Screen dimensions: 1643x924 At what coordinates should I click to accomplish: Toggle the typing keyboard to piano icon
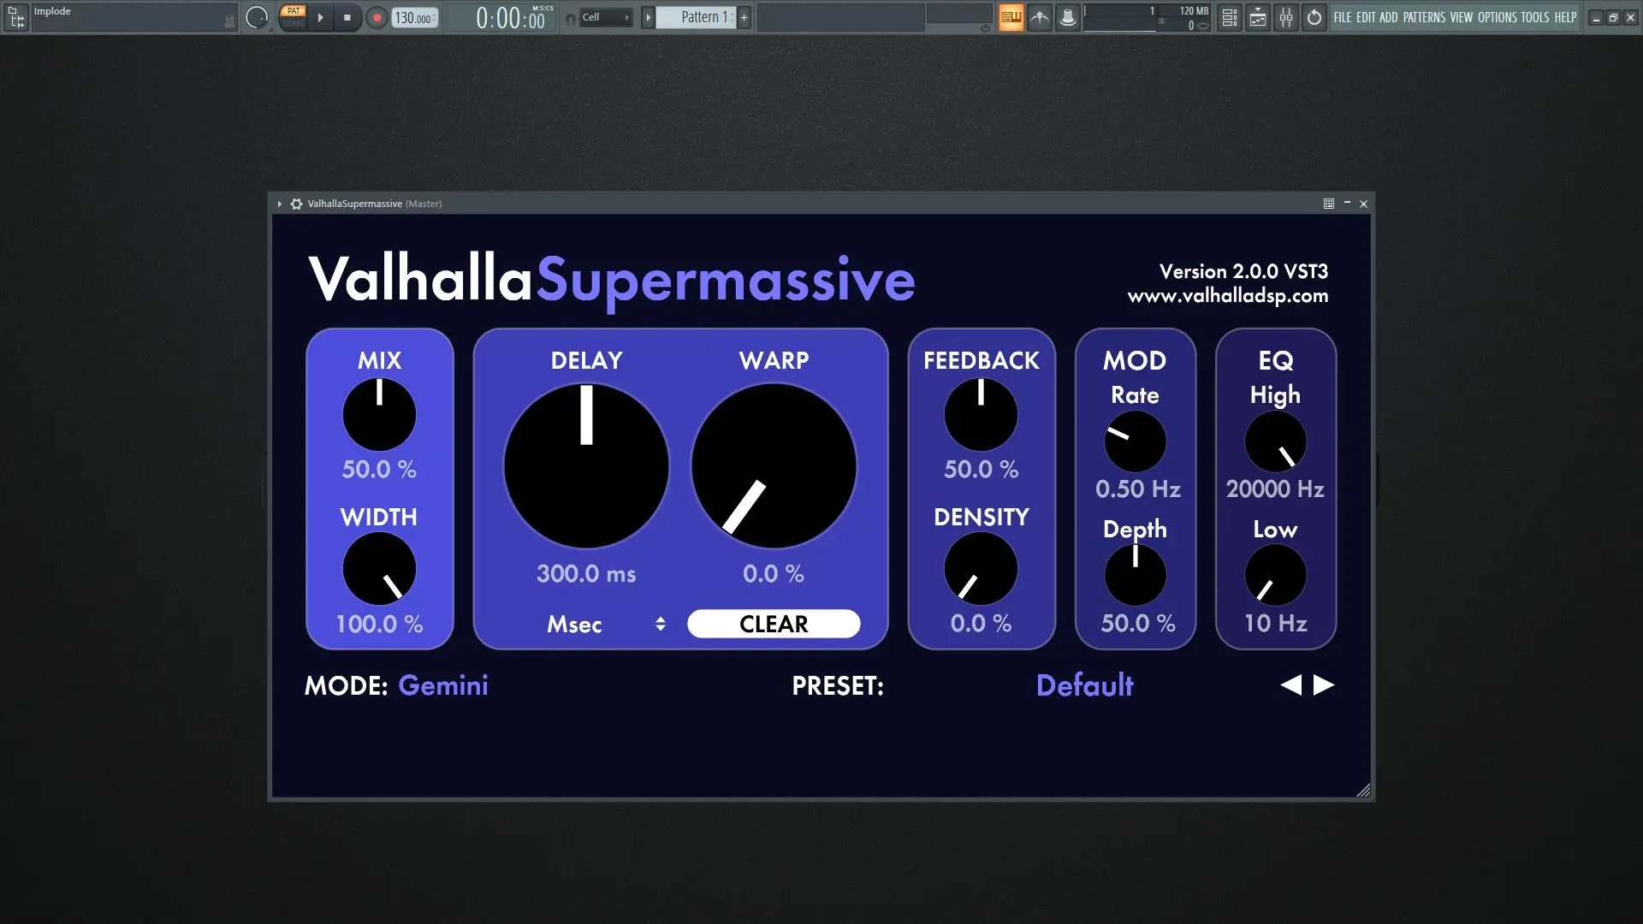point(1011,17)
